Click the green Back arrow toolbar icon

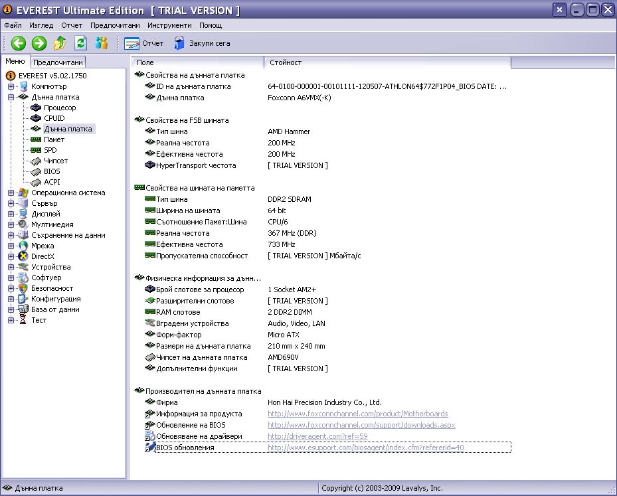(x=18, y=43)
